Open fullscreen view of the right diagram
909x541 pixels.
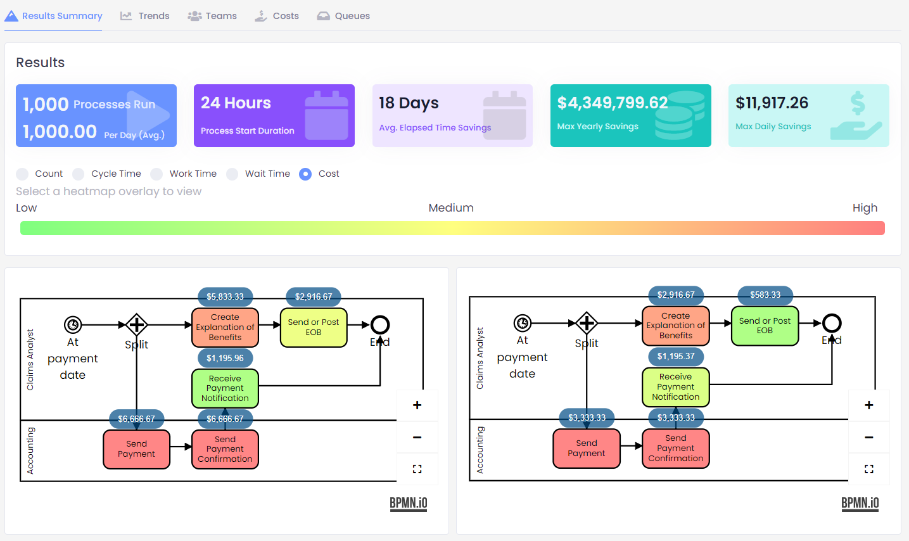tap(868, 469)
